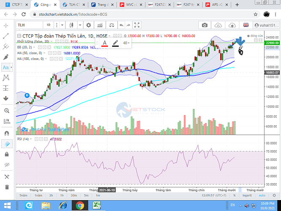Toggle logarit scale mode
Image resolution: width=281 pixels, height=211 pixels.
click(x=247, y=195)
